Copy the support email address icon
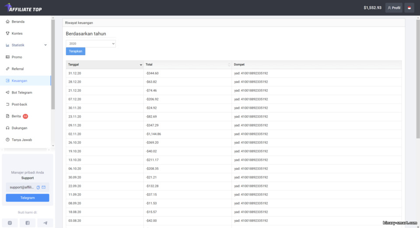Screen dimensions: 420x228 (x=38, y=187)
